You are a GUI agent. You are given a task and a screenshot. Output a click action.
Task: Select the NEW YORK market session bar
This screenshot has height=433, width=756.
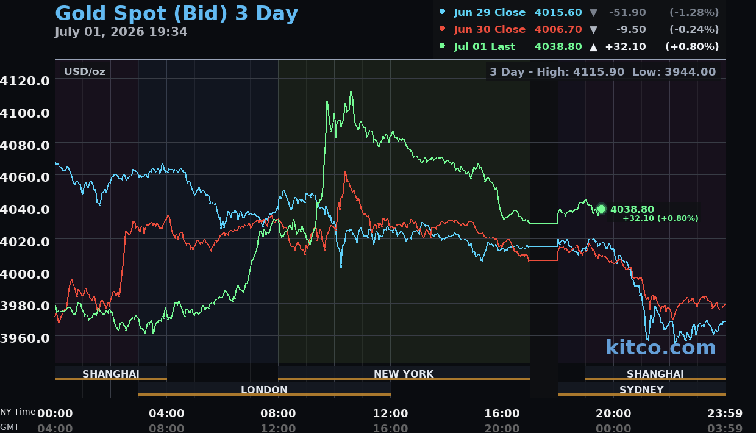404,373
